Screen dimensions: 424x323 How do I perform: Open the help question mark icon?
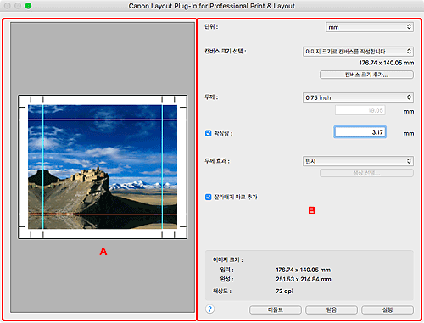click(x=209, y=309)
